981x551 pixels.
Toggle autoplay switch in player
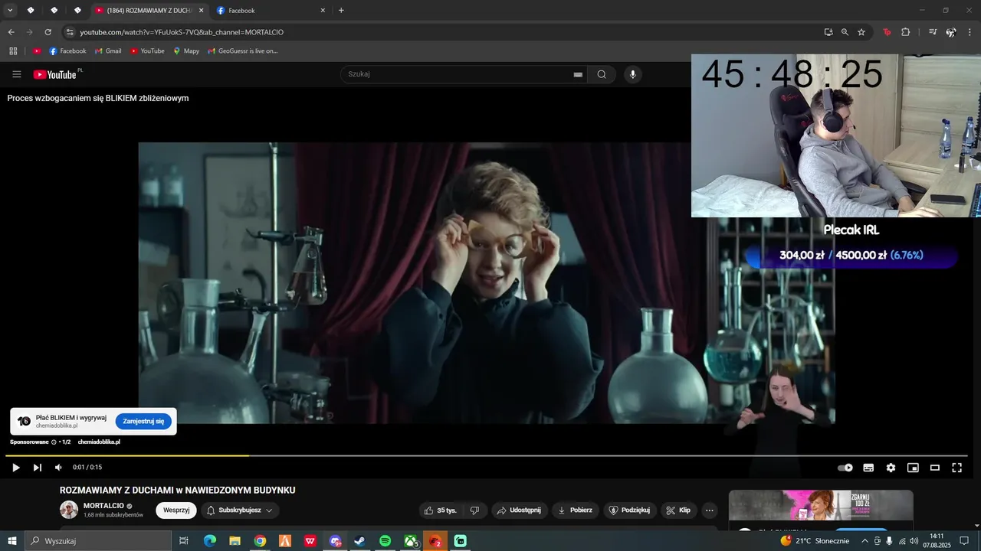pos(845,468)
